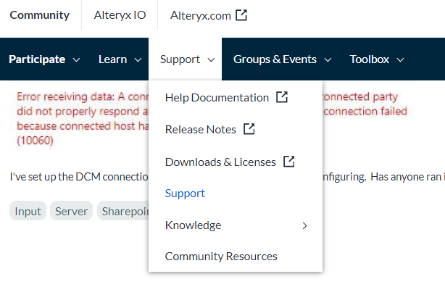
Task: Click the external-link icon beside Alteryx.com
Action: point(241,15)
